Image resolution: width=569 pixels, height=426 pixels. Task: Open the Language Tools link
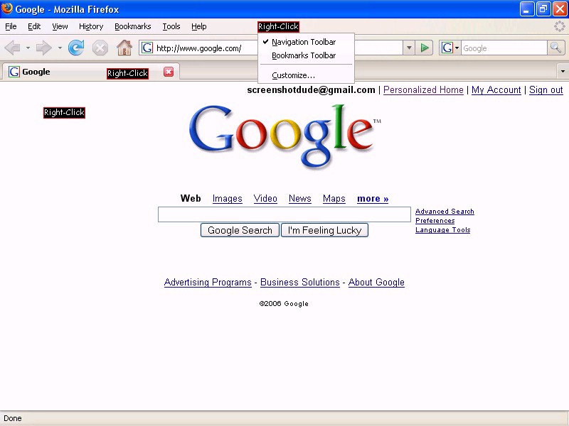tap(442, 230)
